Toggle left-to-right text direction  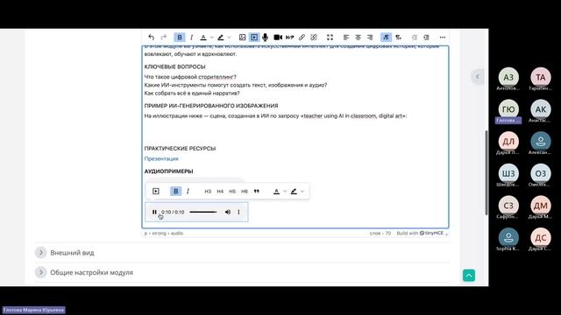coord(386,37)
